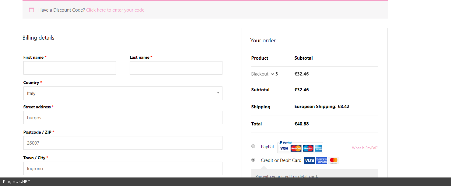Click the Town / City field containing logrono

coord(123,168)
